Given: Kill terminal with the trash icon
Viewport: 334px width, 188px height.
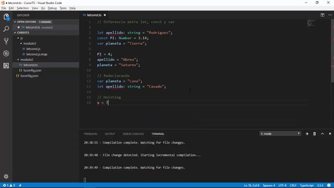Looking at the screenshot, I should pos(314,134).
